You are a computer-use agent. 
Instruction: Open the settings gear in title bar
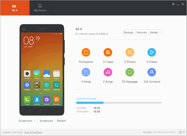click(173, 4)
